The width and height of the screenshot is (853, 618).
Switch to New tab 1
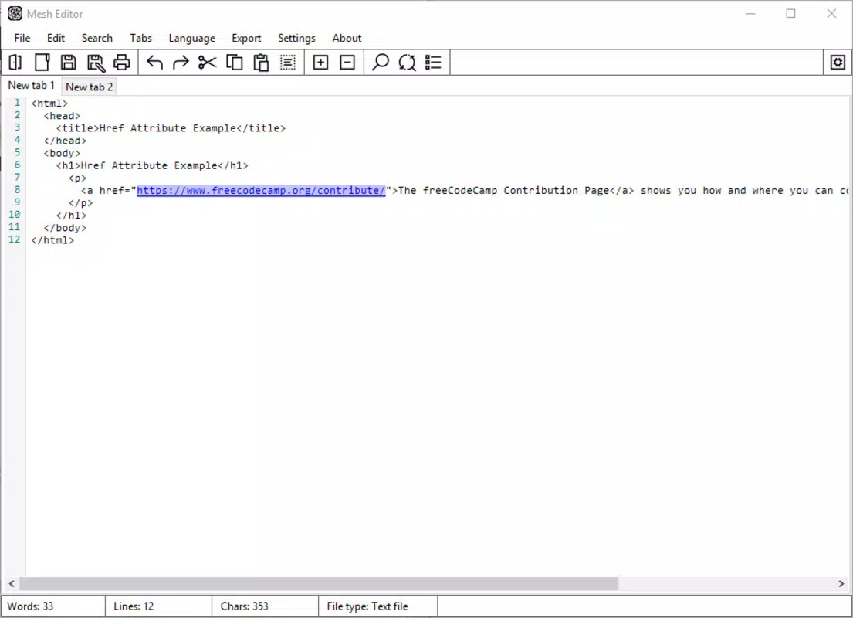32,86
